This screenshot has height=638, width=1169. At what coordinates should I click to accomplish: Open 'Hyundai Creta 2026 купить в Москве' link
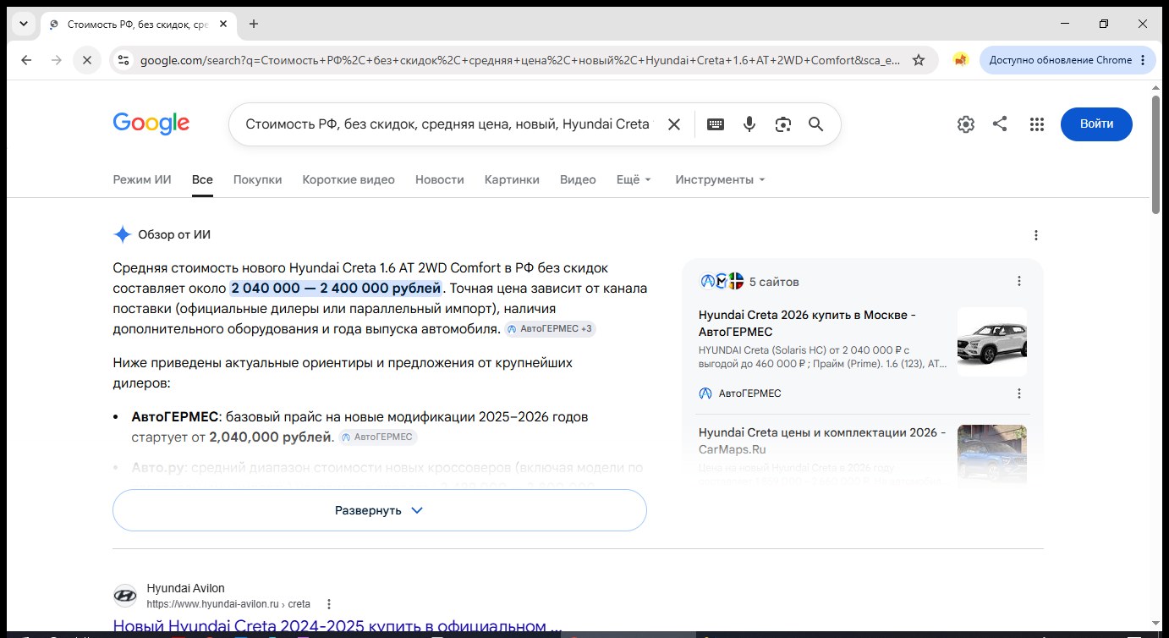coord(807,323)
